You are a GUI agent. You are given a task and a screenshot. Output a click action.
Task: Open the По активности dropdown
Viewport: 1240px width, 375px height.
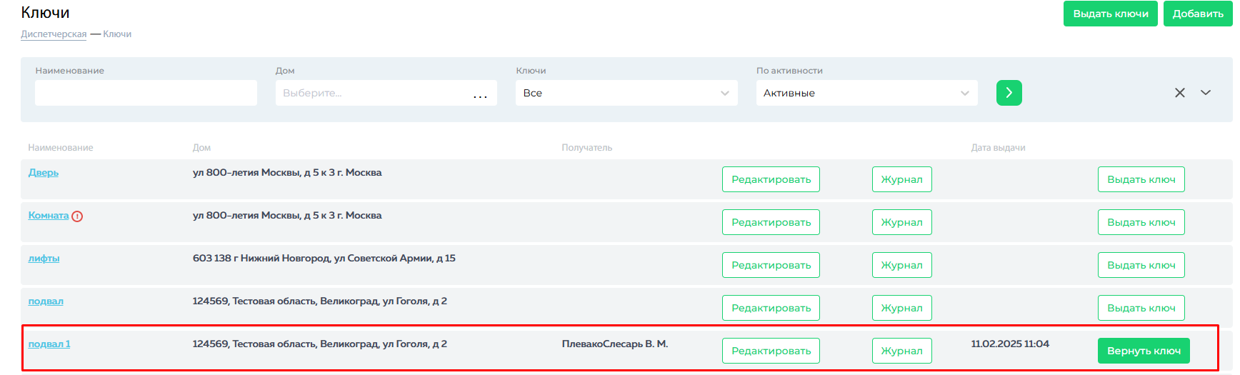[866, 93]
